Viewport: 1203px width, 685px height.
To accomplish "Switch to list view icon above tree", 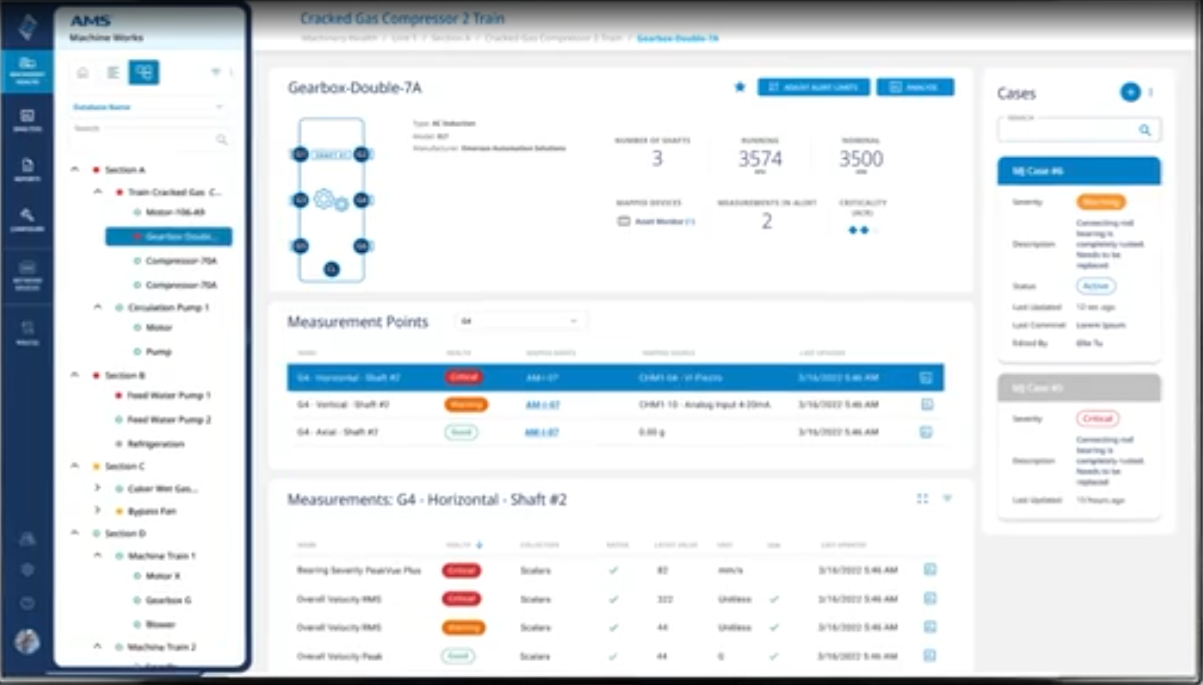I will coord(113,73).
